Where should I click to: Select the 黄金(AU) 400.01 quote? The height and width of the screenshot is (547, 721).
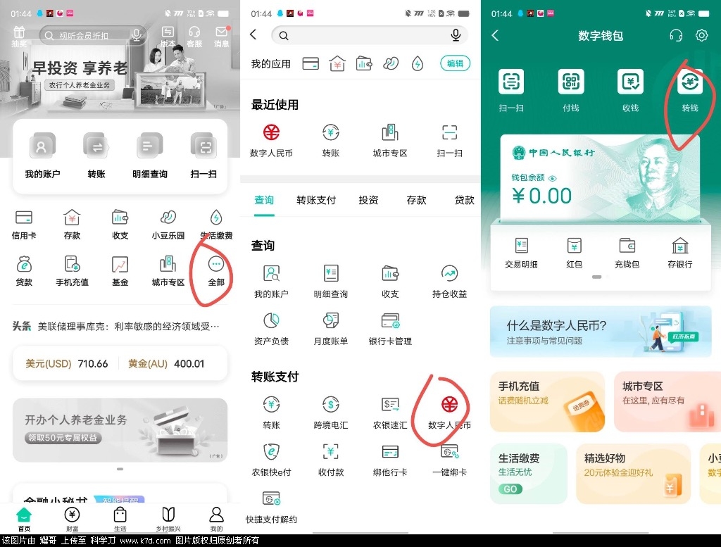click(166, 363)
